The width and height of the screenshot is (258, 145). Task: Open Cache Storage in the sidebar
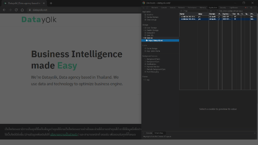(152, 48)
